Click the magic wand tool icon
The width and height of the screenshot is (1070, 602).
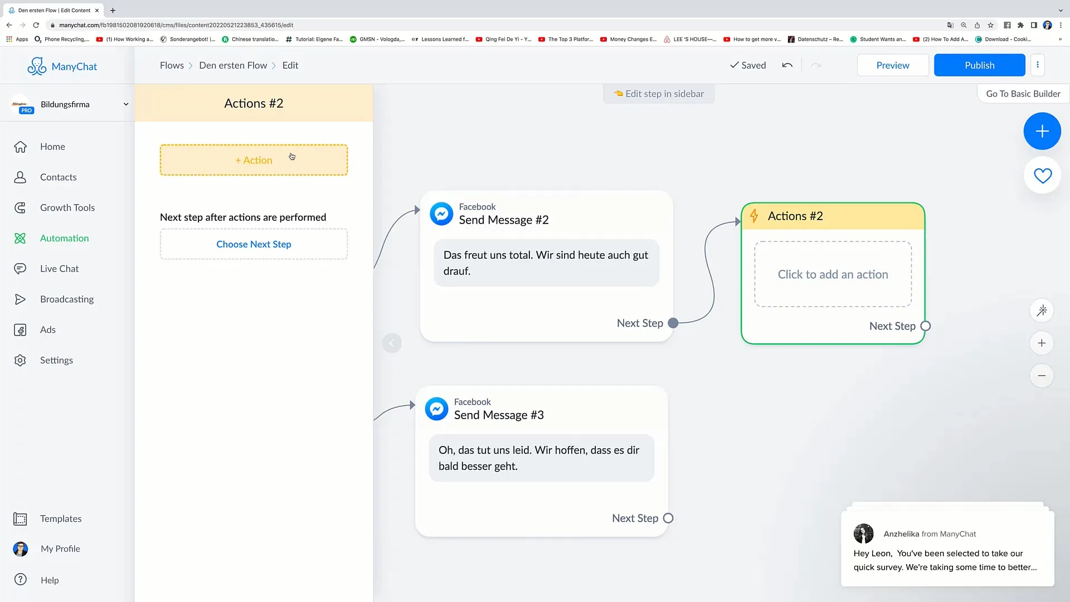coord(1043,311)
